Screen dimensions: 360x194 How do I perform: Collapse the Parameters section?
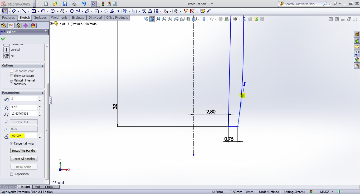tap(42, 93)
